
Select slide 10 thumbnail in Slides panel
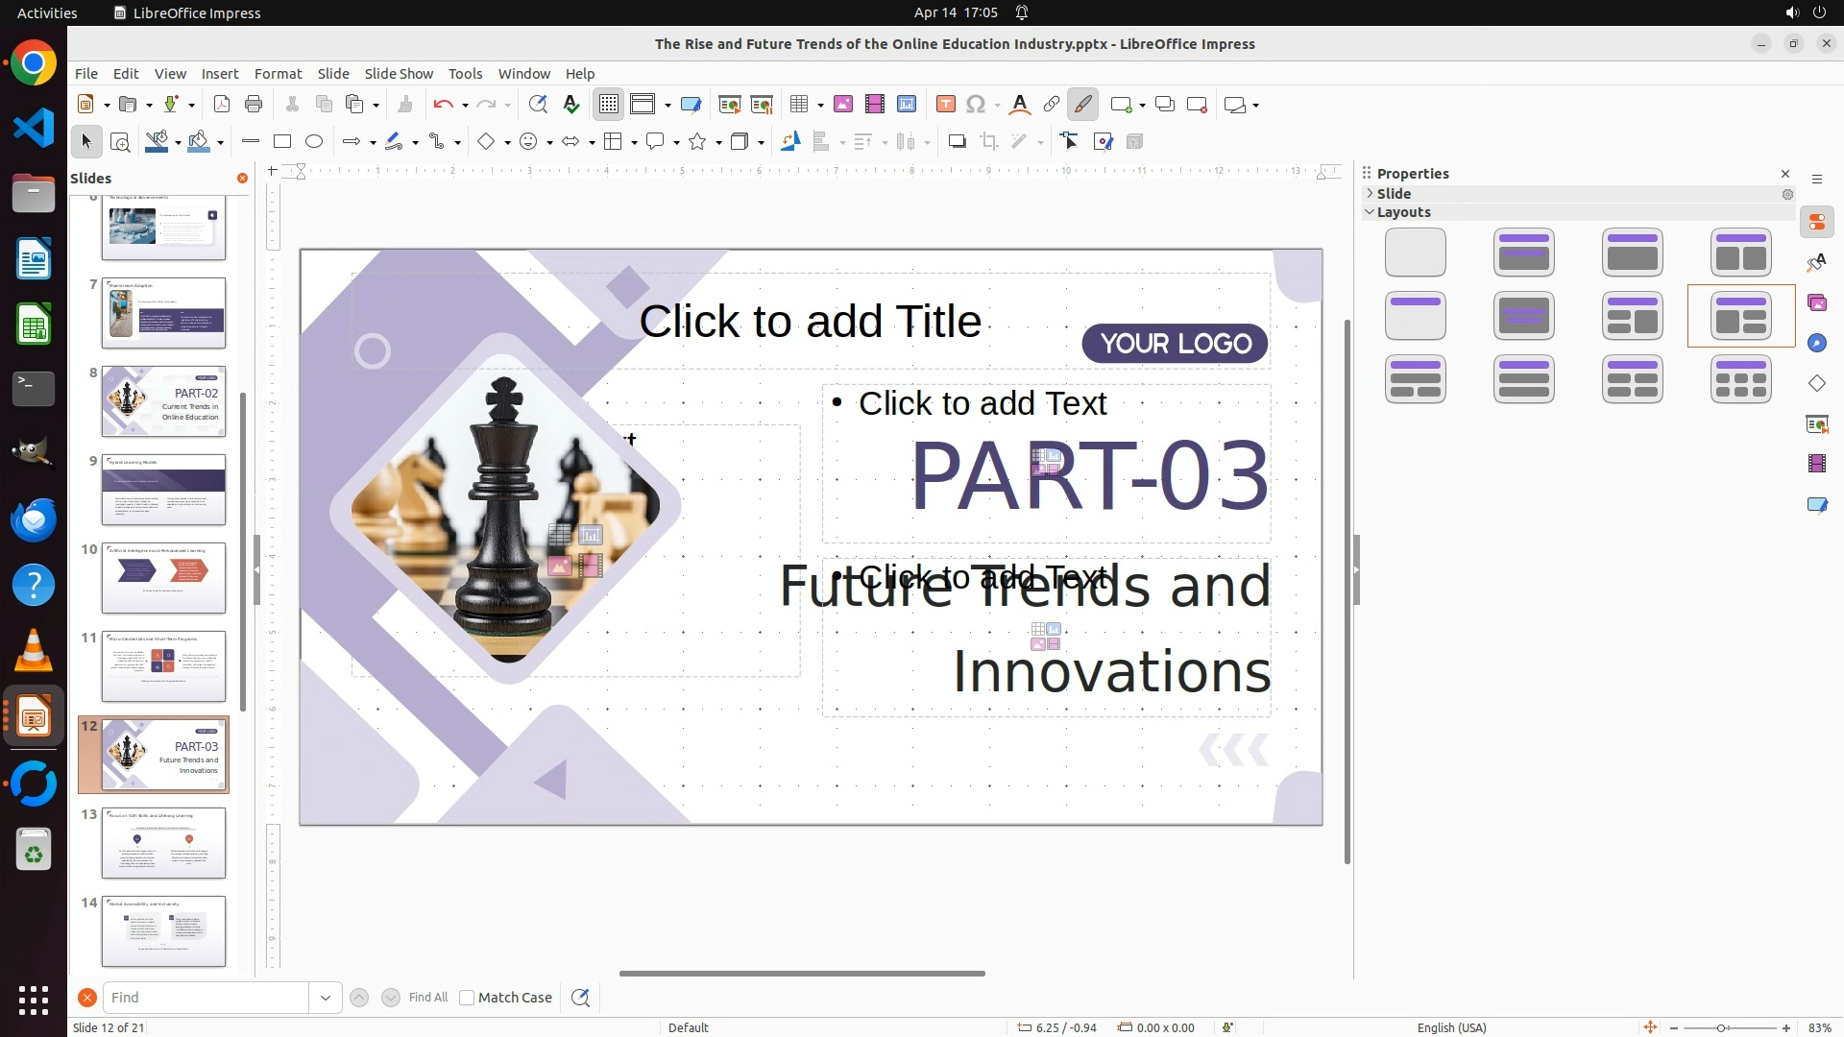pyautogui.click(x=164, y=578)
